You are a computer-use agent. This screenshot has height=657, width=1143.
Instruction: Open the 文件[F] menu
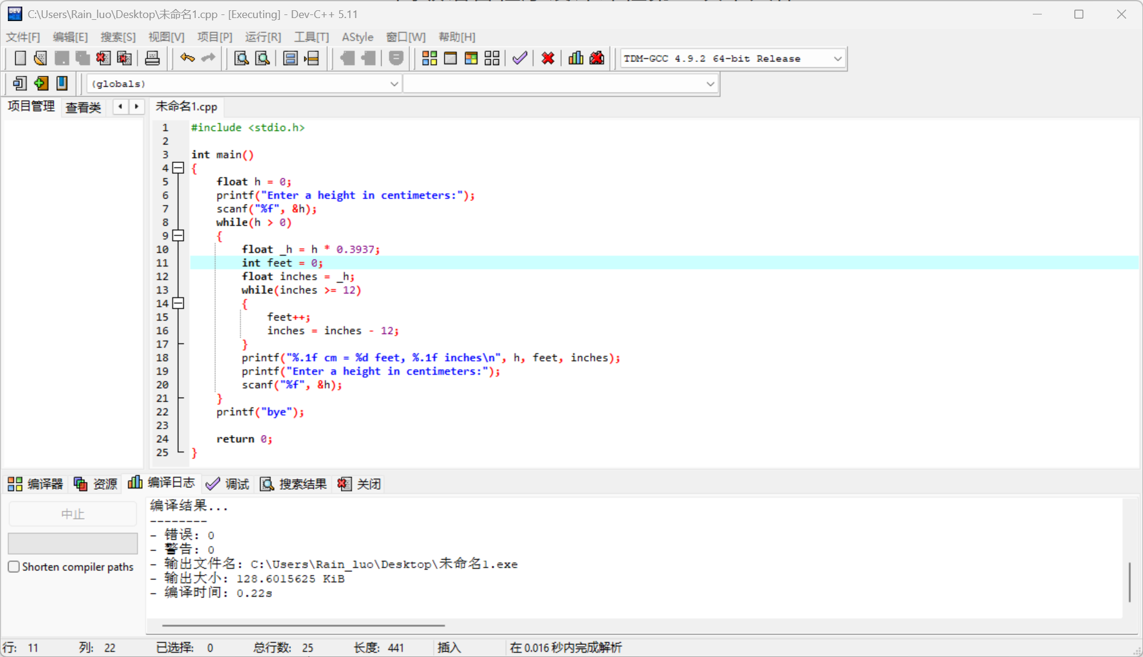click(x=23, y=37)
